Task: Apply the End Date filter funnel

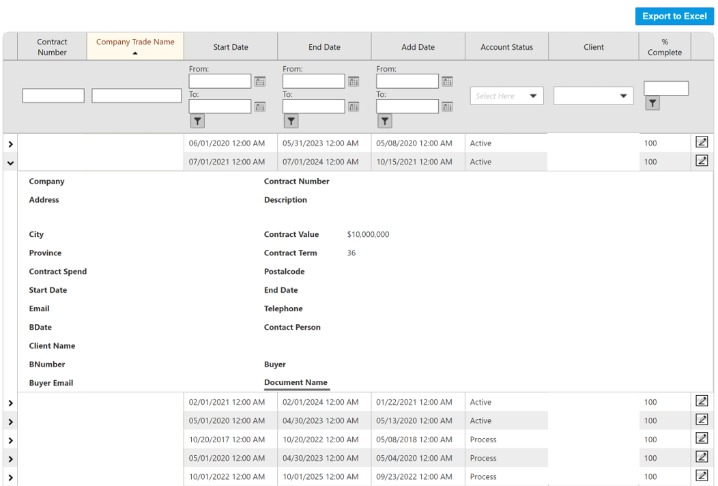Action: pyautogui.click(x=291, y=121)
